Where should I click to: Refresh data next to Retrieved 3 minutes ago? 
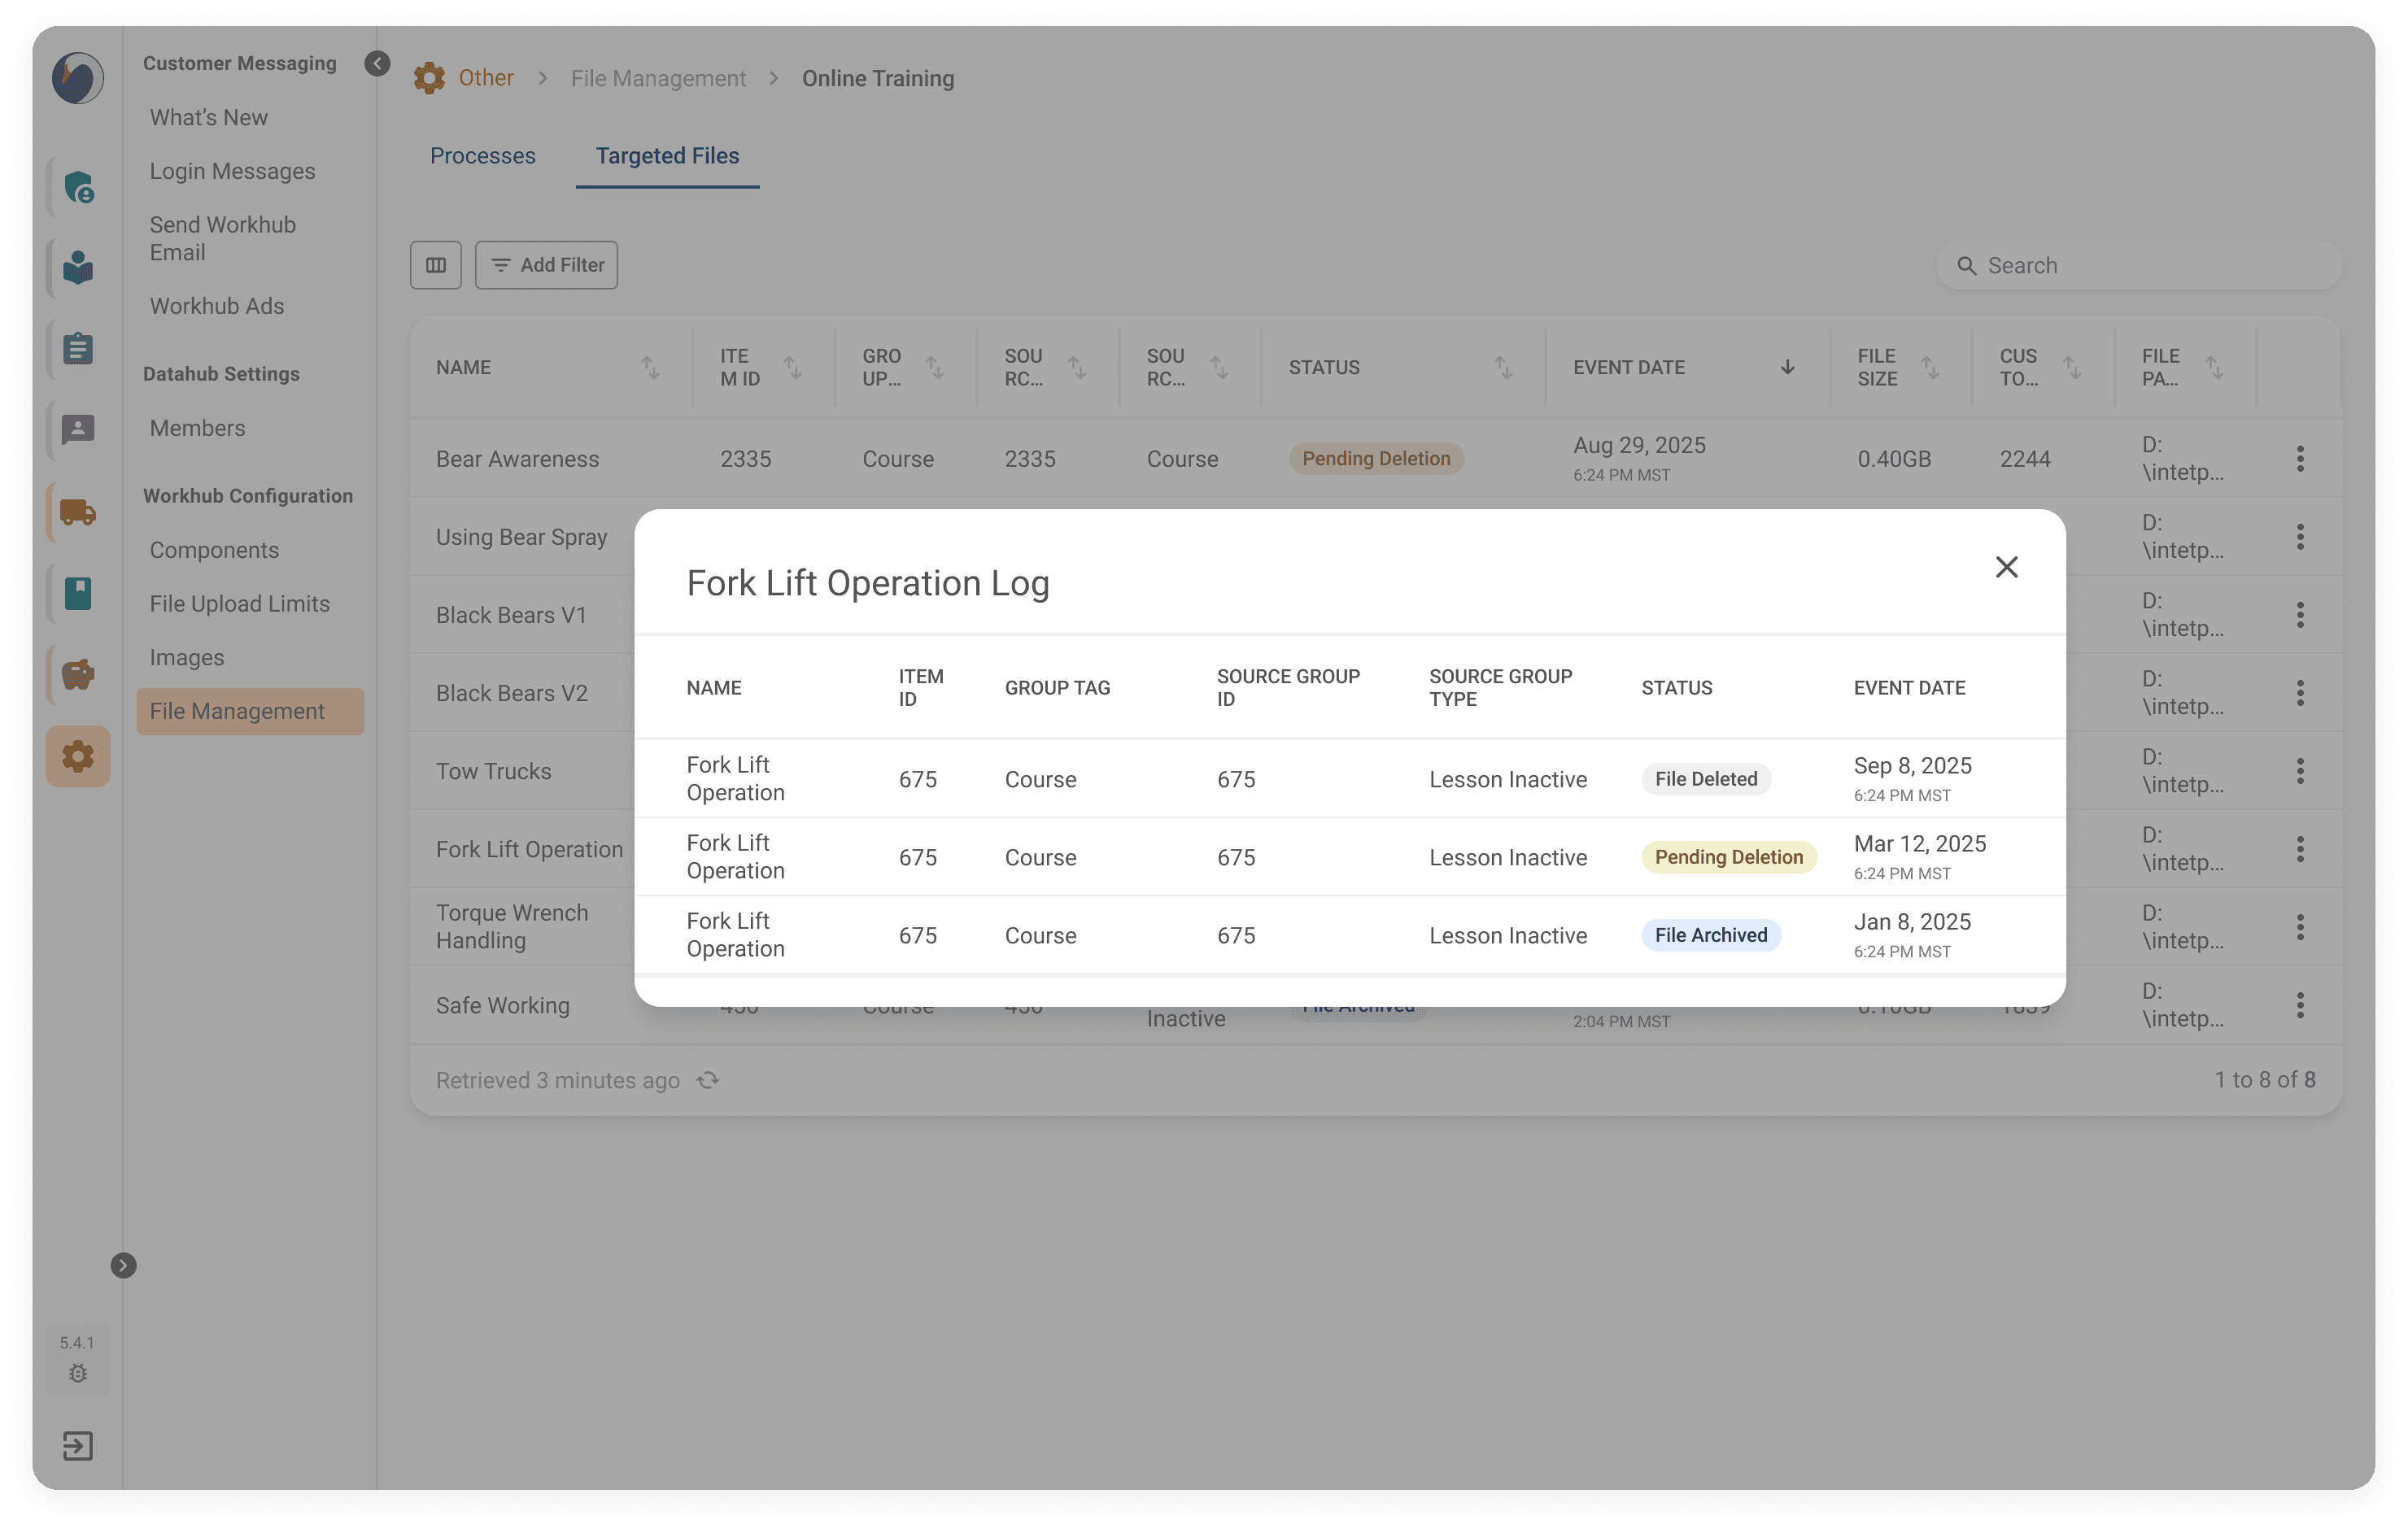(x=708, y=1080)
